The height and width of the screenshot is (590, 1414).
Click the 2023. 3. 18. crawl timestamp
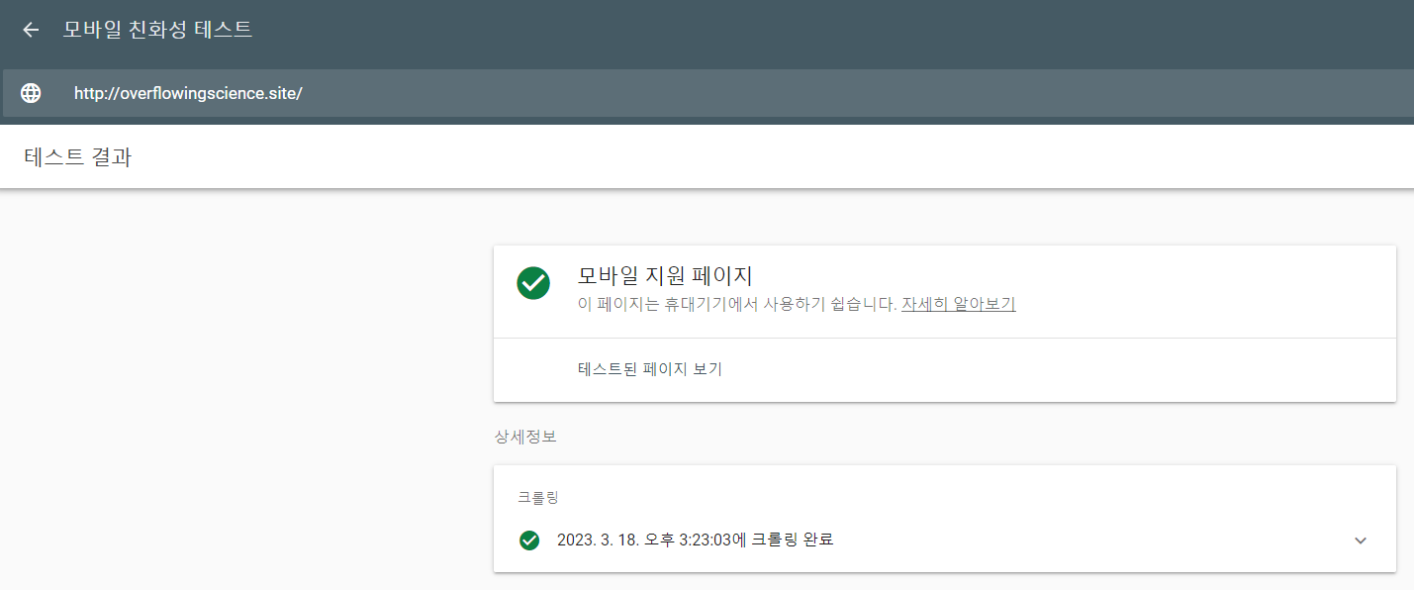coord(696,540)
